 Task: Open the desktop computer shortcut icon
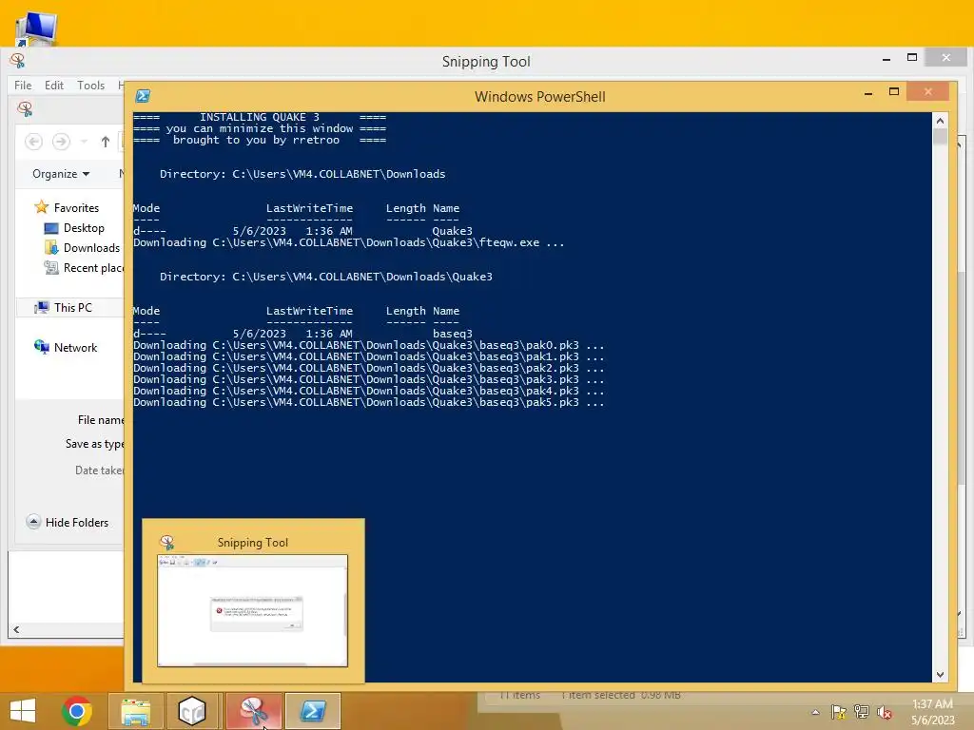pos(37,28)
